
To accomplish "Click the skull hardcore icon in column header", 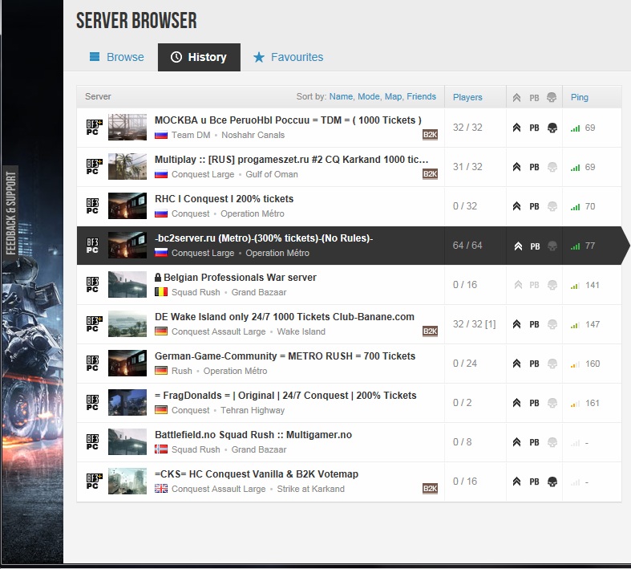I will 551,97.
